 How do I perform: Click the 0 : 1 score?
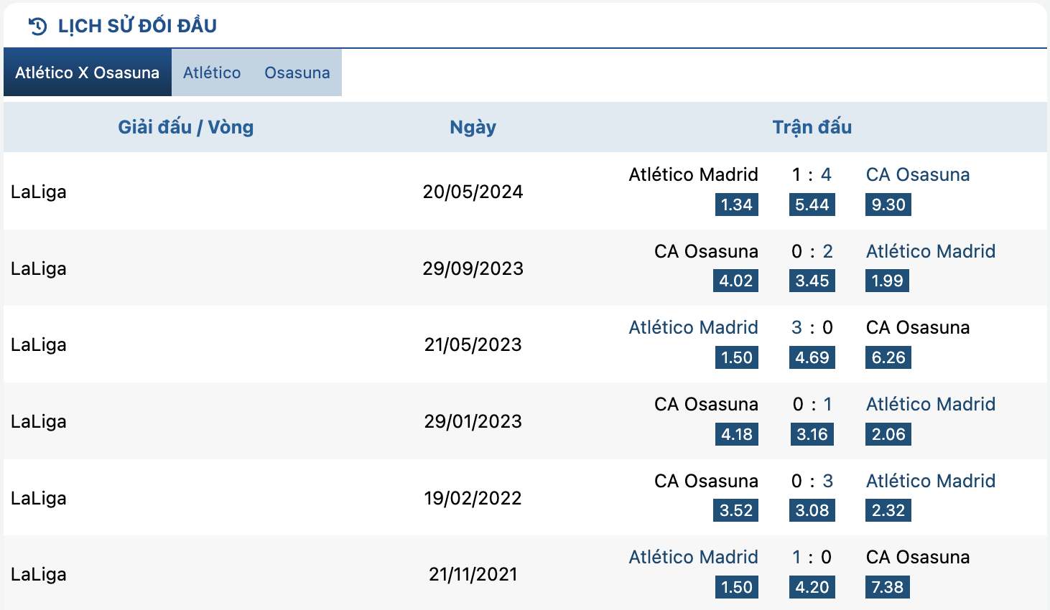(x=812, y=404)
